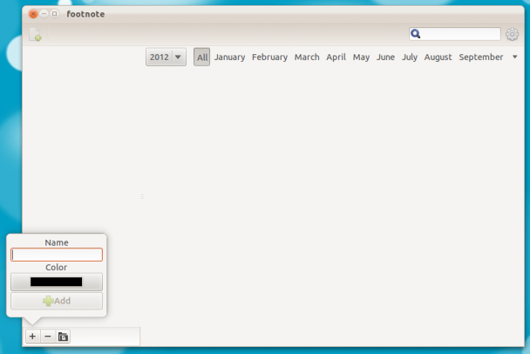Click the Add button in popover
The image size is (530, 354).
(x=57, y=301)
